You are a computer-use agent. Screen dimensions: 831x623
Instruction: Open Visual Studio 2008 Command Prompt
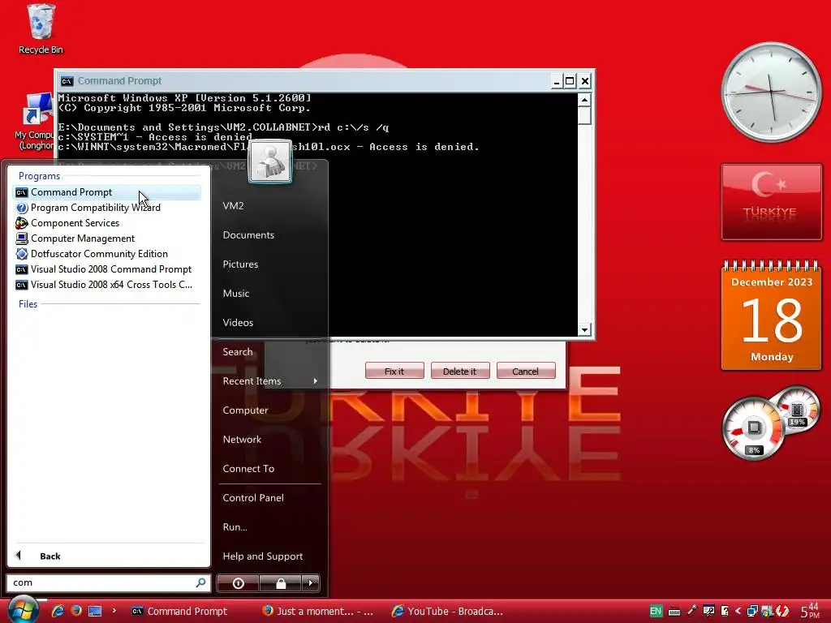[106, 269]
